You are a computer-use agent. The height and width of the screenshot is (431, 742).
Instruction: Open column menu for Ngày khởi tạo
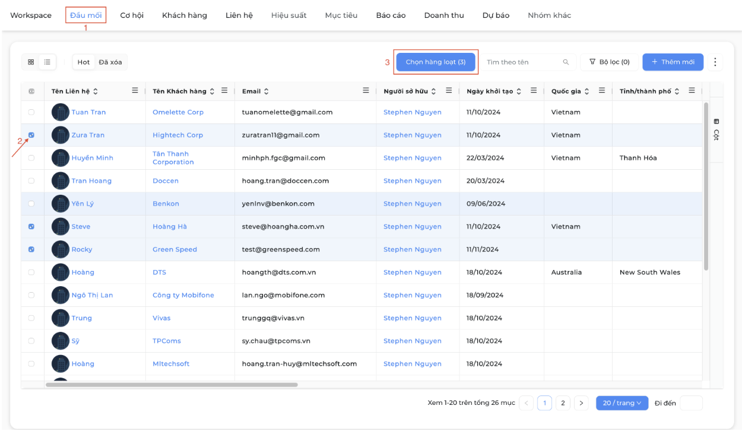[534, 91]
